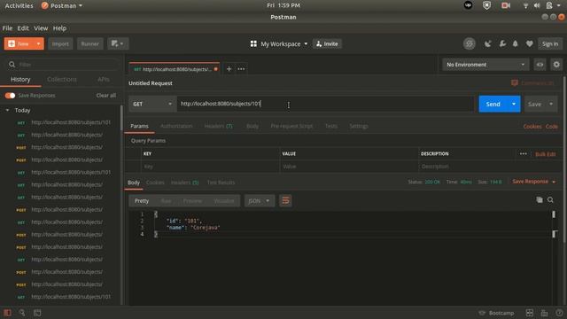Open the New button dropdown arrow
This screenshot has width=567, height=319.
coord(38,43)
